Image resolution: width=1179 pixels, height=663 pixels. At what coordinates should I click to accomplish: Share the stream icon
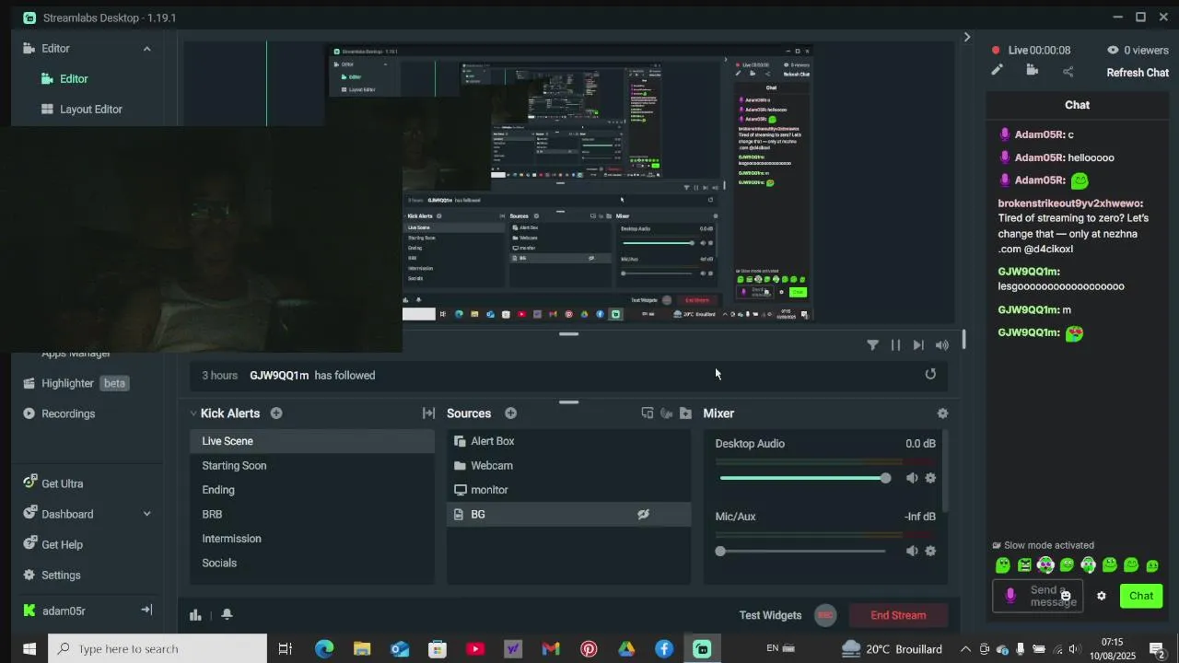1068,71
